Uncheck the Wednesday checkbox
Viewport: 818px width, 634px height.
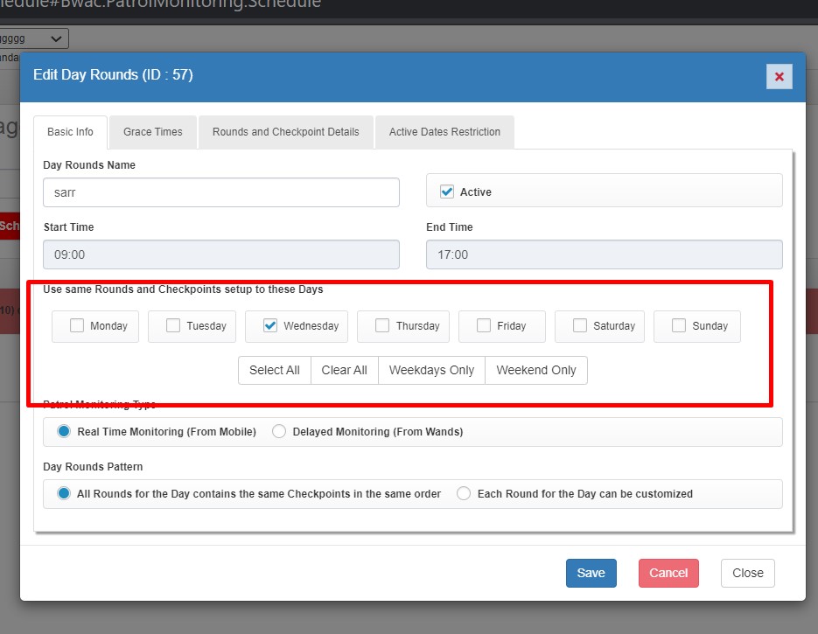point(270,325)
